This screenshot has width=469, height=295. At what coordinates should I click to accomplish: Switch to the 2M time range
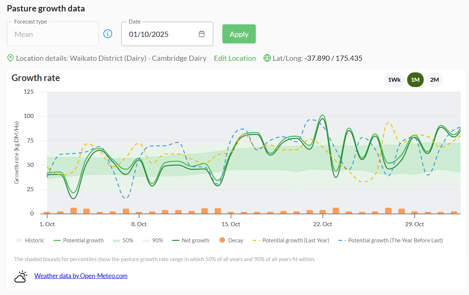point(434,80)
